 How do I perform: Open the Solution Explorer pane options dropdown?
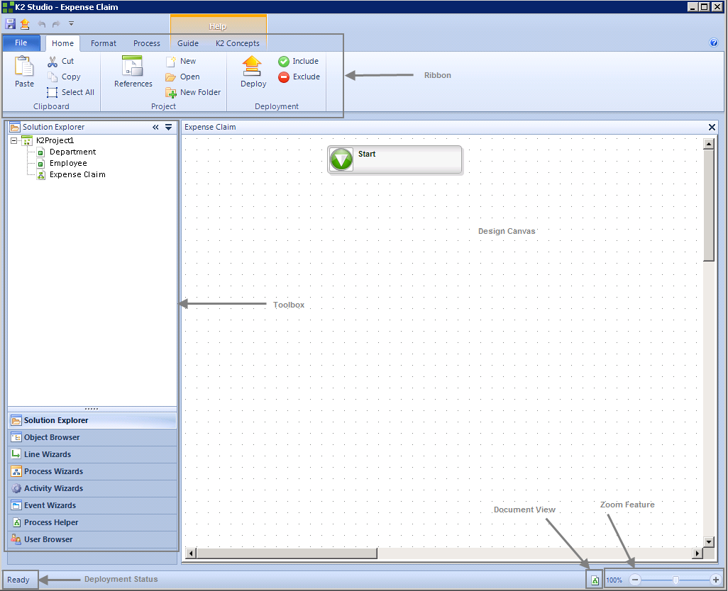[169, 127]
